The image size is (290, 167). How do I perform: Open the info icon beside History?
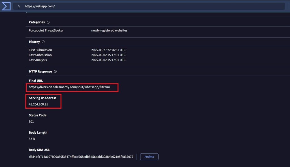coord(43,42)
